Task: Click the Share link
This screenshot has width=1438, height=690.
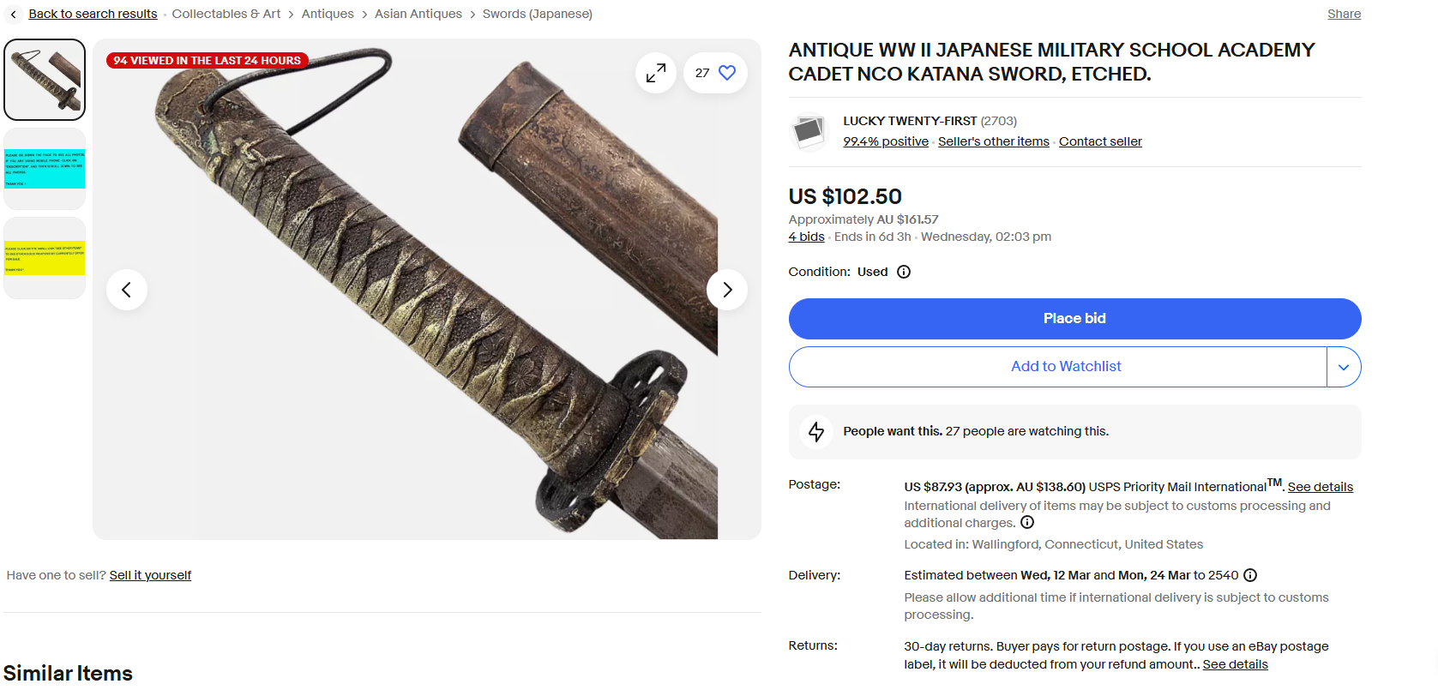Action: [1344, 15]
